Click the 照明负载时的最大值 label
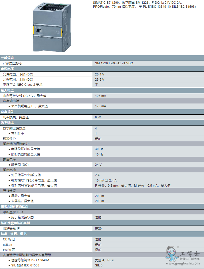Image resolution: width=204 pixels, height=269 pixels. point(25,154)
